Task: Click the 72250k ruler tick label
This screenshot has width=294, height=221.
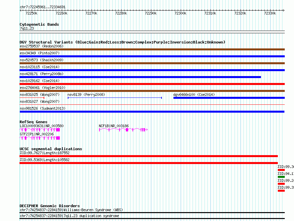Action: point(31,13)
